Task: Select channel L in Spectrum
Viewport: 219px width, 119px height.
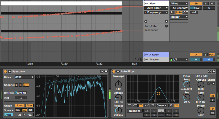Action: point(16,85)
